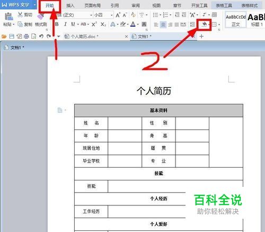Click the table grid icon in the ribbon
Viewport: 265px width, 232px height.
point(214,15)
